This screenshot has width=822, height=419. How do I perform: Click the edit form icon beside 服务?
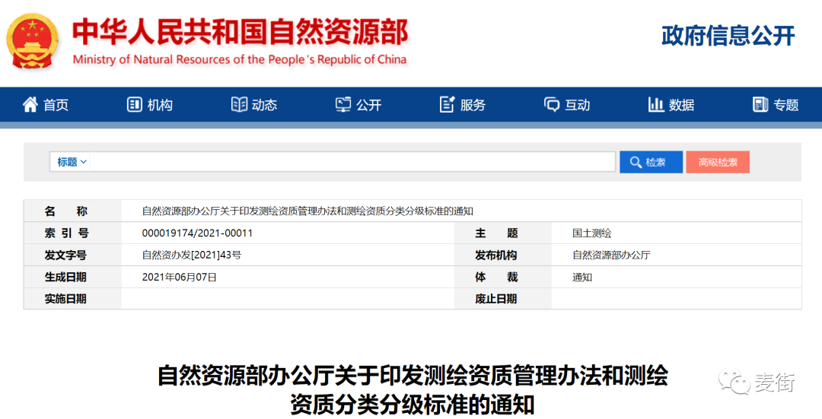[448, 105]
